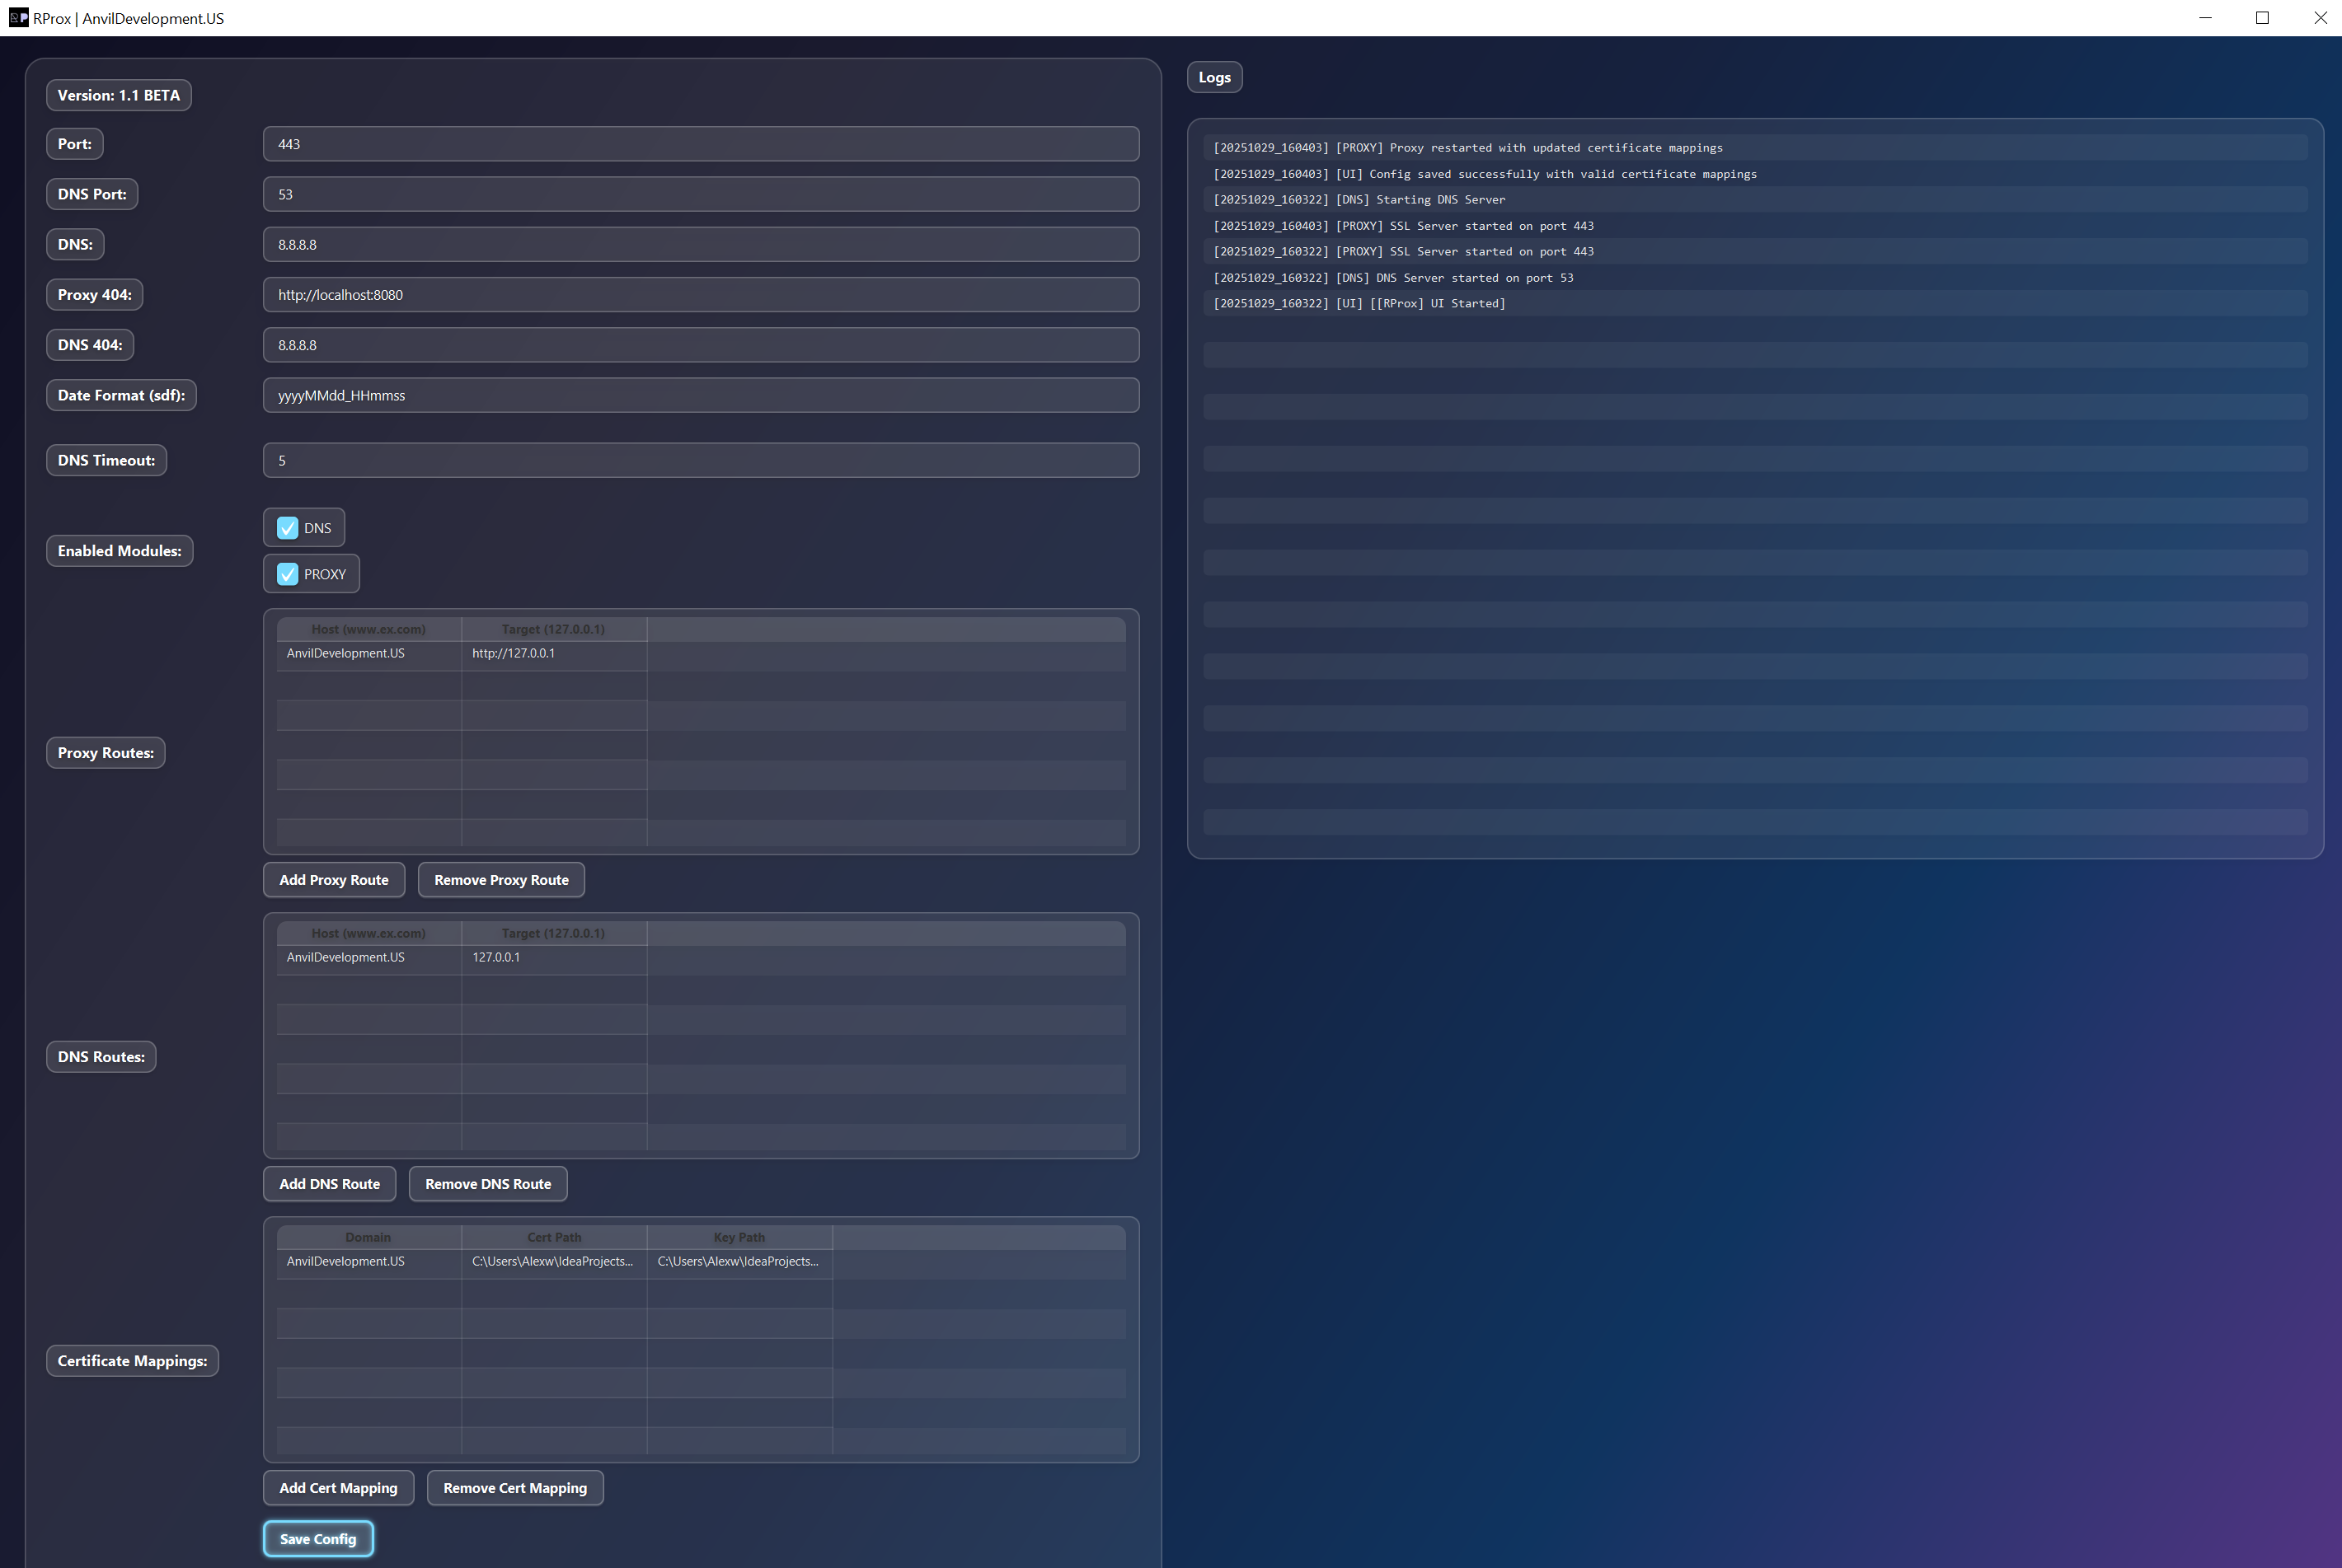The image size is (2342, 1568).
Task: Select the 'Config saved successfully' log entry
Action: (1755, 174)
